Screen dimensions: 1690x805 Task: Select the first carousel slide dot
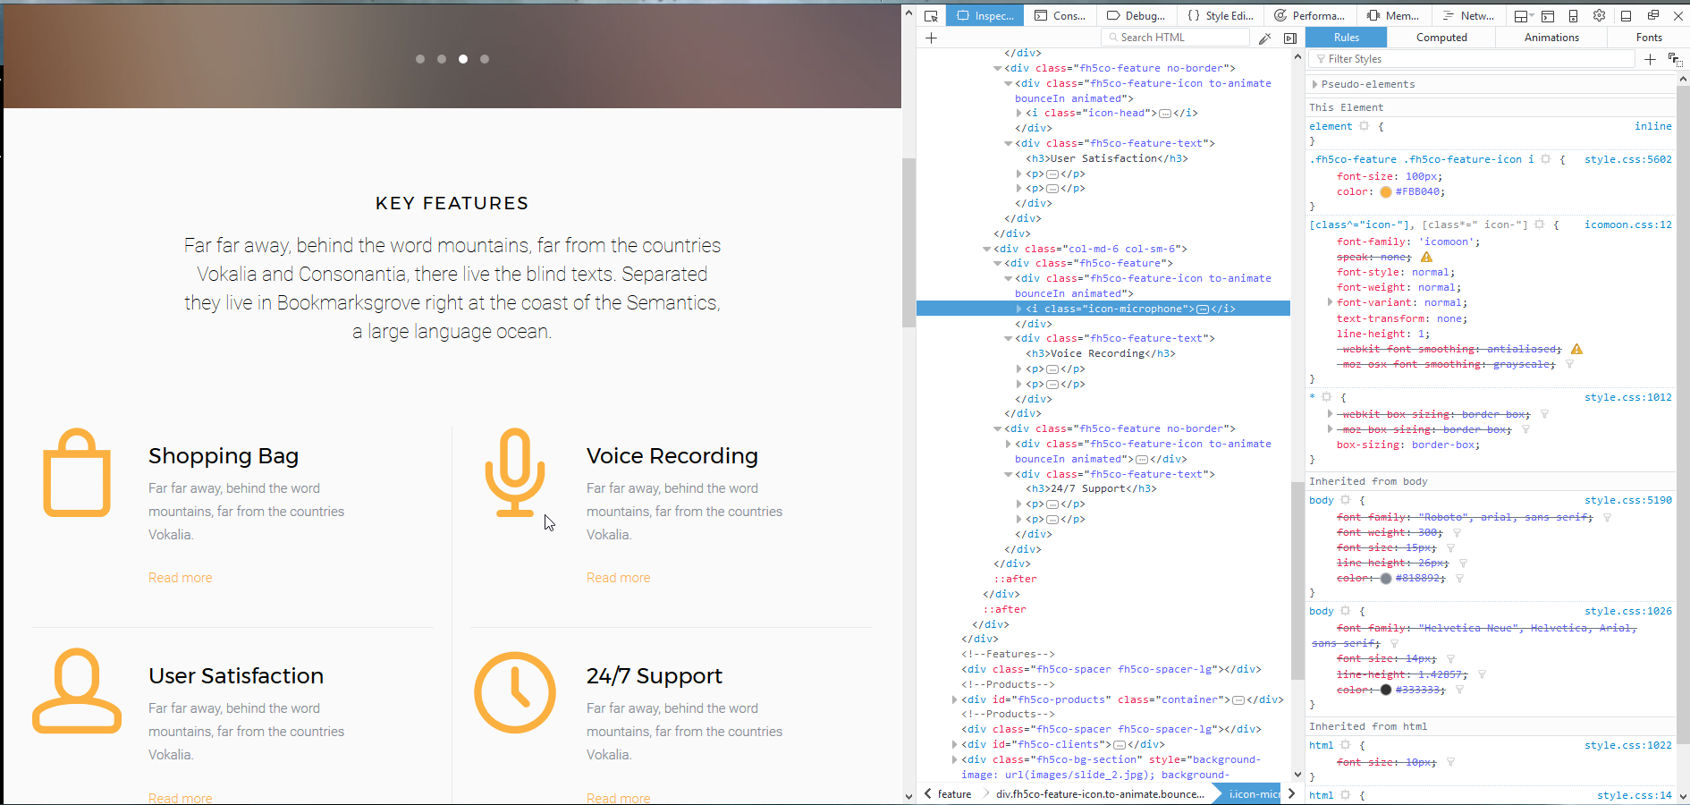pyautogui.click(x=420, y=59)
